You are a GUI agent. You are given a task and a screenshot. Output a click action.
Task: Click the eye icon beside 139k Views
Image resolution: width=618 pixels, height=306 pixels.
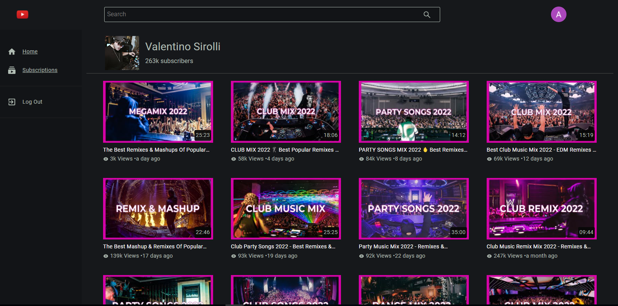105,256
